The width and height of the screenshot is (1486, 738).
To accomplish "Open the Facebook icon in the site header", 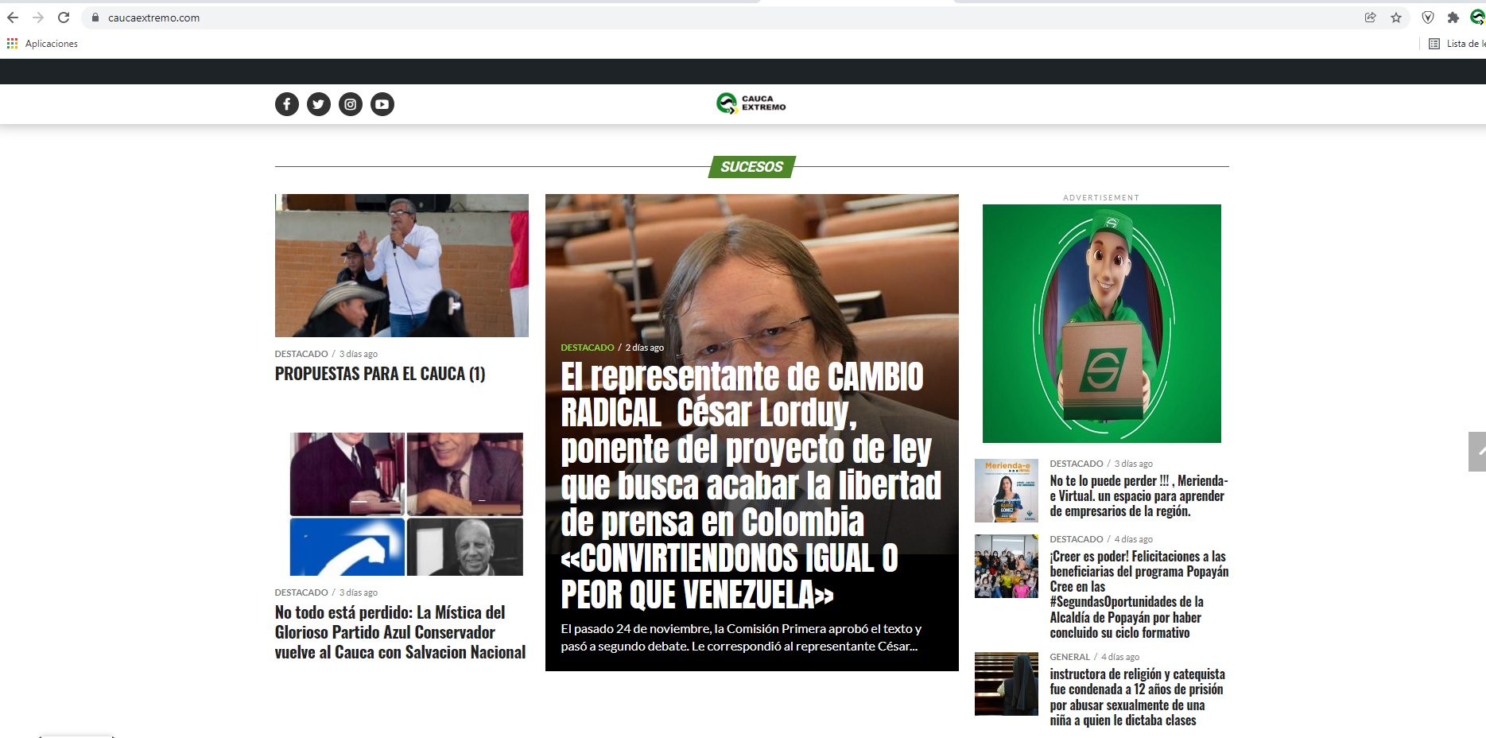I will click(287, 103).
